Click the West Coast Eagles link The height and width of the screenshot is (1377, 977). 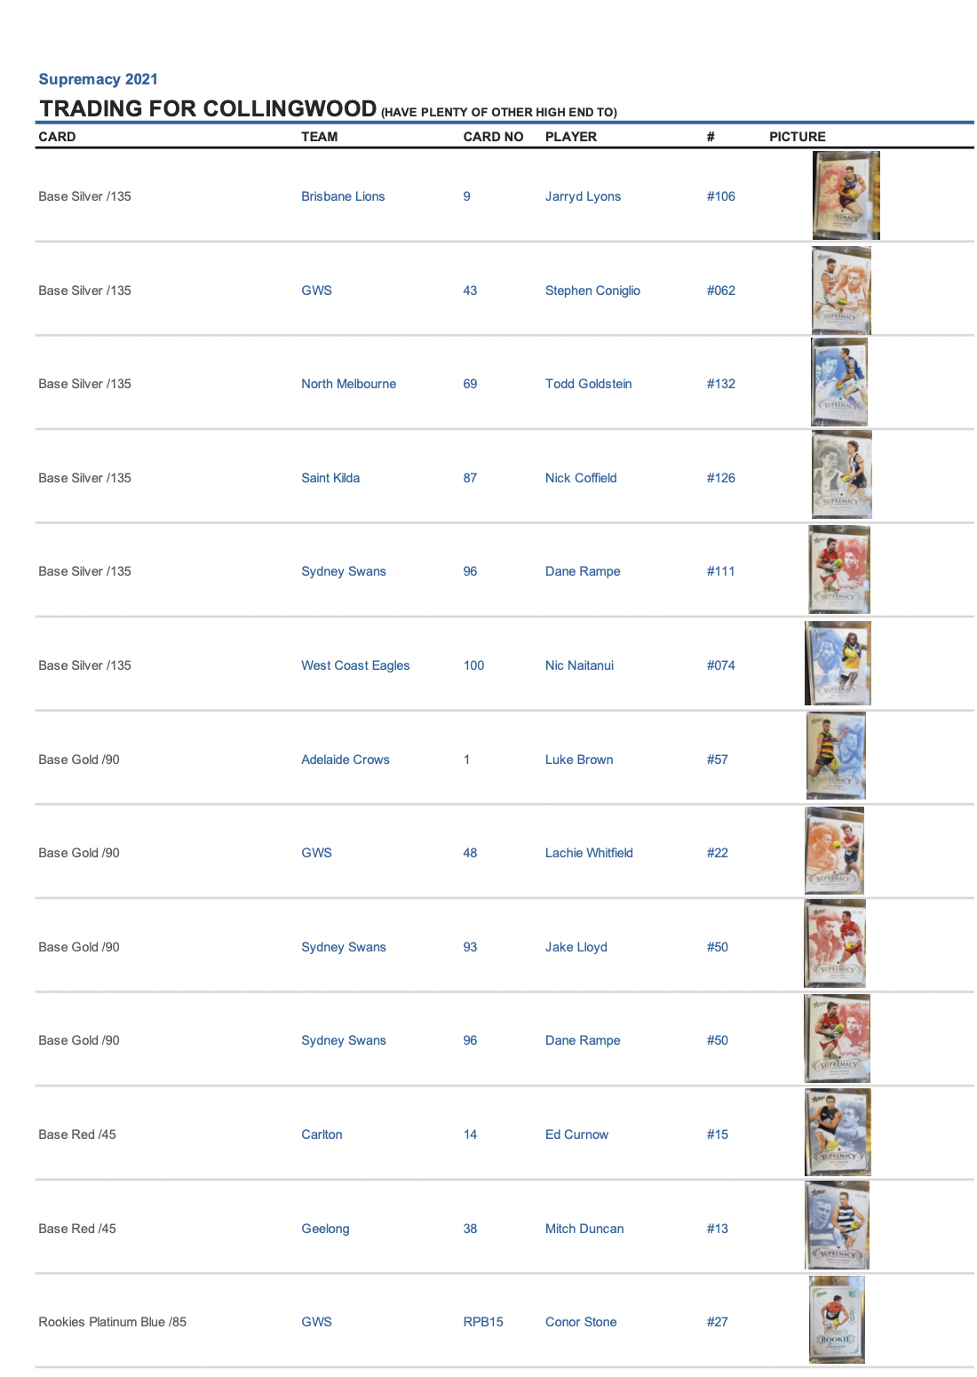coord(355,665)
